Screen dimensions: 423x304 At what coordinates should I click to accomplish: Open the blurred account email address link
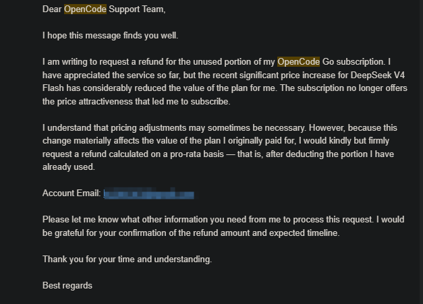(148, 193)
